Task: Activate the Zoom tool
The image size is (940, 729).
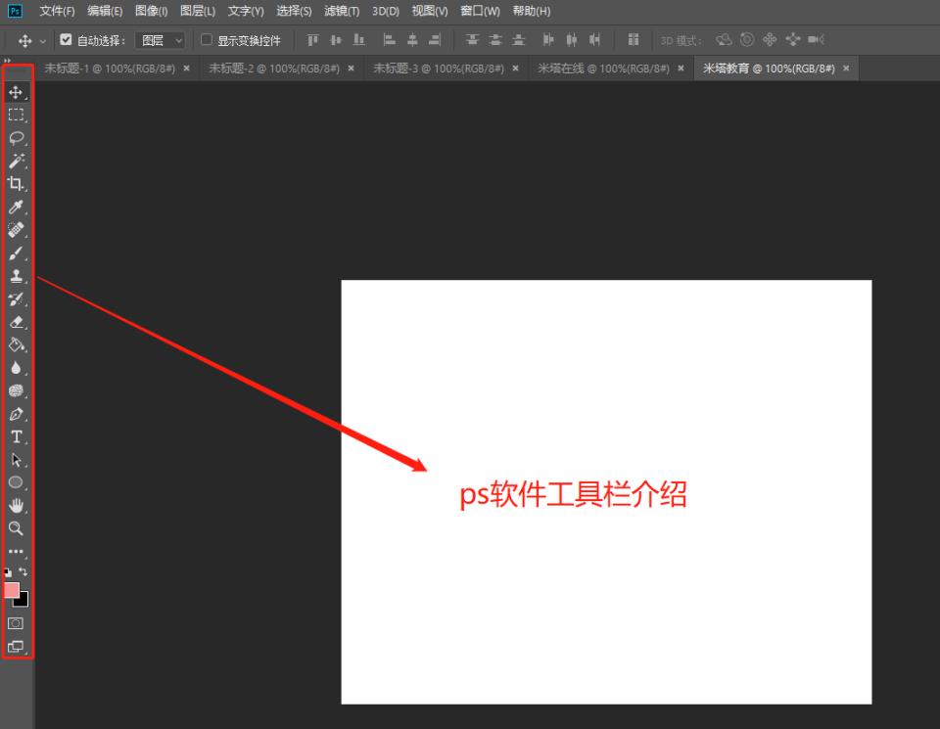Action: click(16, 528)
